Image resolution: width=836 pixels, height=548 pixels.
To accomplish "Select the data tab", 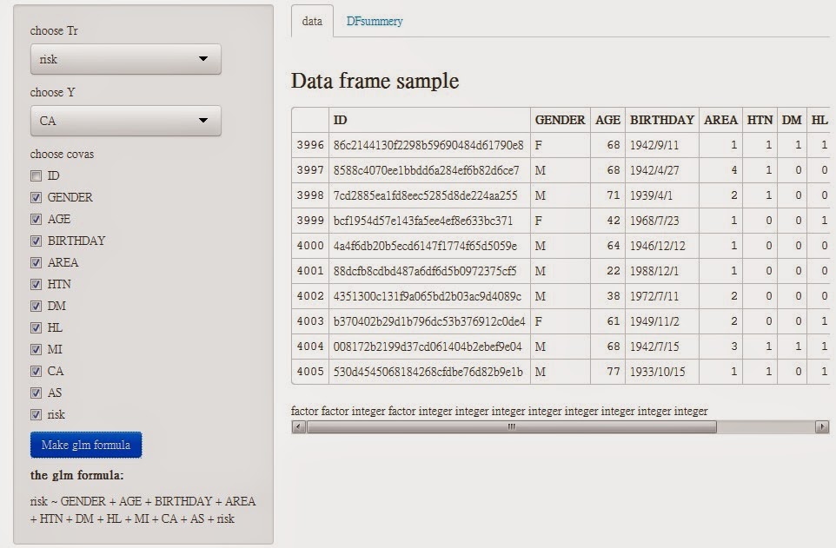I will (x=312, y=22).
